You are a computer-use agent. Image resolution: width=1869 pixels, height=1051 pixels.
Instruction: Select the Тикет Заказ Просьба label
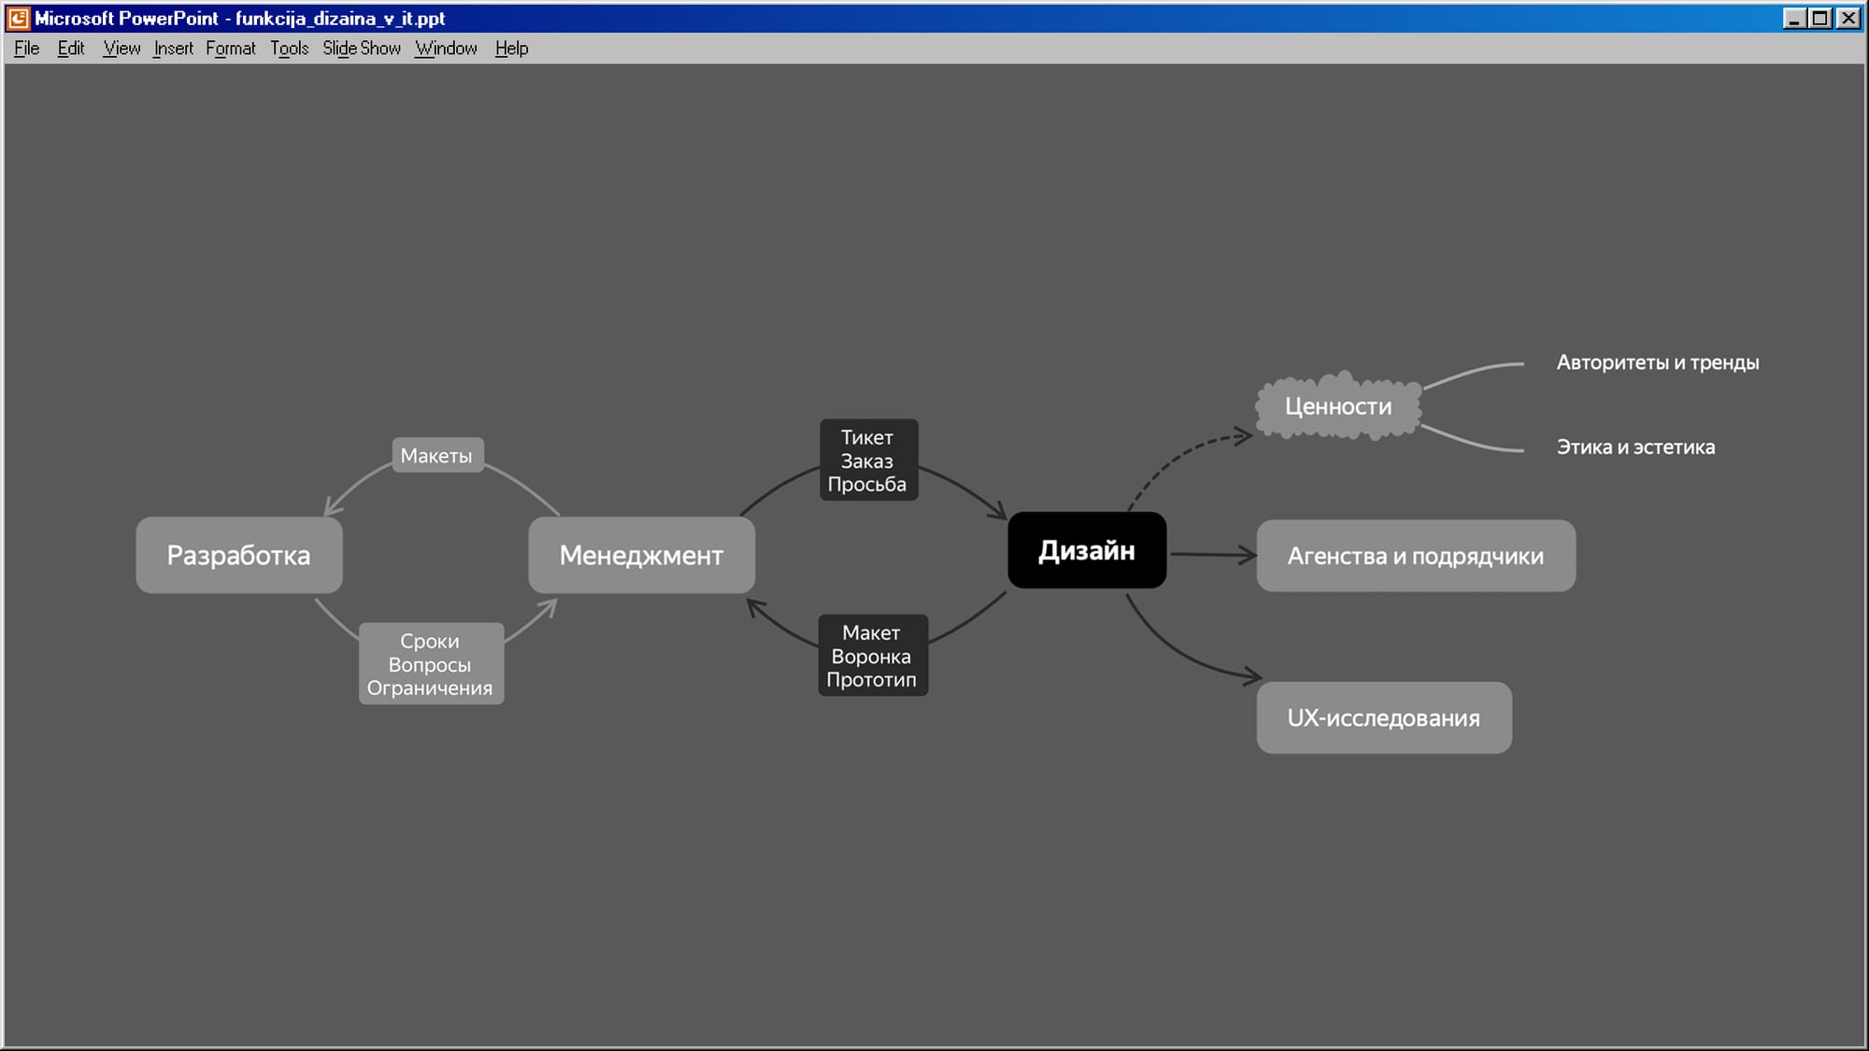click(868, 461)
